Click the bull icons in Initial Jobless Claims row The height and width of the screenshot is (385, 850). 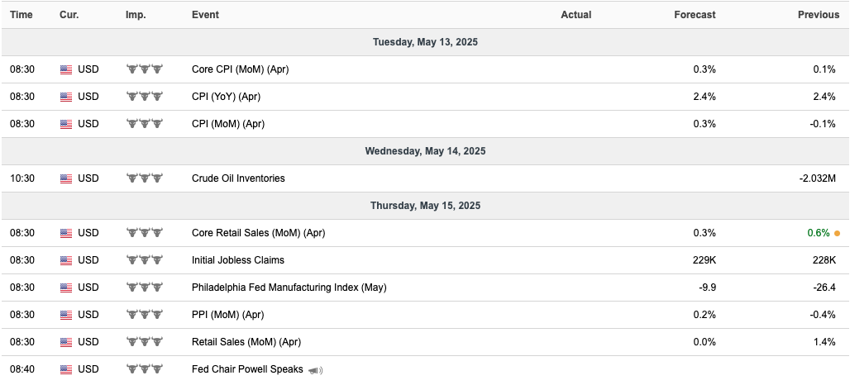(145, 260)
